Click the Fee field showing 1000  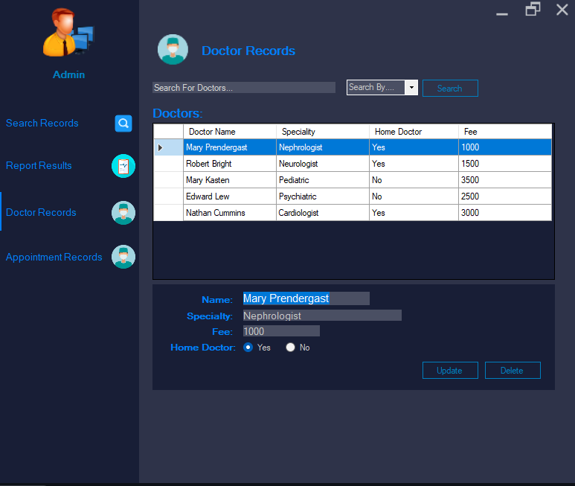[281, 331]
